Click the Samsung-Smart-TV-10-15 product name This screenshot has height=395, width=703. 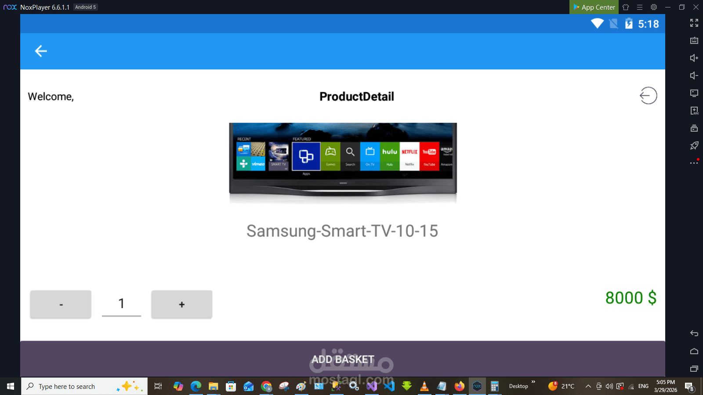342,231
